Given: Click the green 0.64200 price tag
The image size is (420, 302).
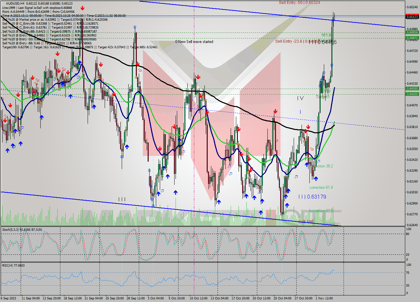Looking at the screenshot, I should click(x=412, y=94).
